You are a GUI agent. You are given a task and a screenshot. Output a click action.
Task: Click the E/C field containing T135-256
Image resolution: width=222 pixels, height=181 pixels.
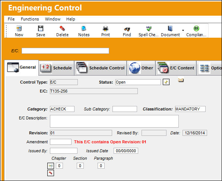(94, 91)
